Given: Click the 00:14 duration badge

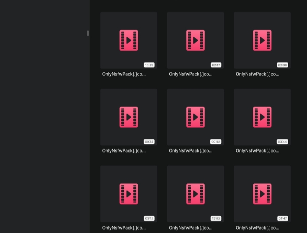Looking at the screenshot, I should click(x=149, y=142).
